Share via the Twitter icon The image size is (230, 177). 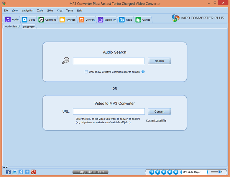click(14, 172)
